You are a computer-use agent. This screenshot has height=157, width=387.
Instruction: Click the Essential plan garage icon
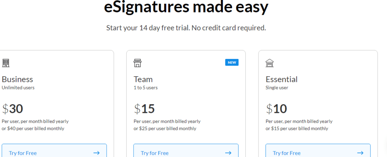click(269, 63)
